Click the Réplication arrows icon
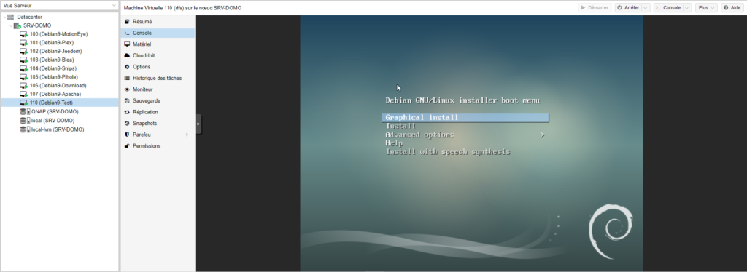This screenshot has width=747, height=272. [x=127, y=112]
